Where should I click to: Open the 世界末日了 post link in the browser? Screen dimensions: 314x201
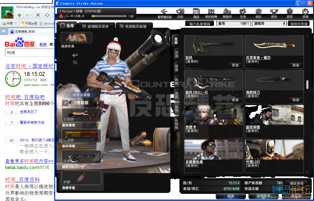tap(28, 112)
